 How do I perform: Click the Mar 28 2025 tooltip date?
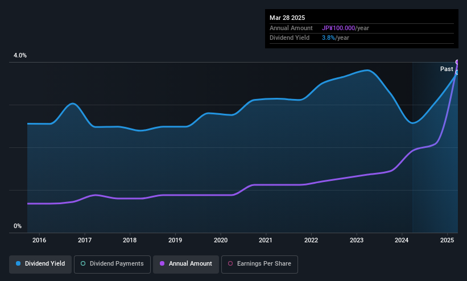click(x=287, y=18)
